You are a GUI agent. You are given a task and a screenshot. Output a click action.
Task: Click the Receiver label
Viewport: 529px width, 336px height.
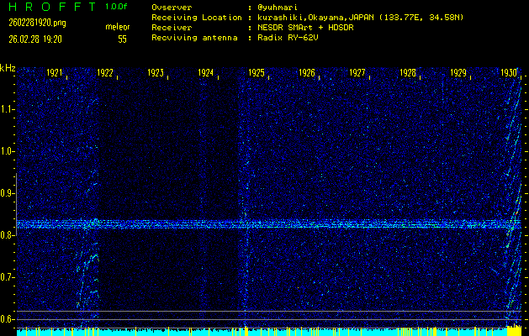coord(172,28)
